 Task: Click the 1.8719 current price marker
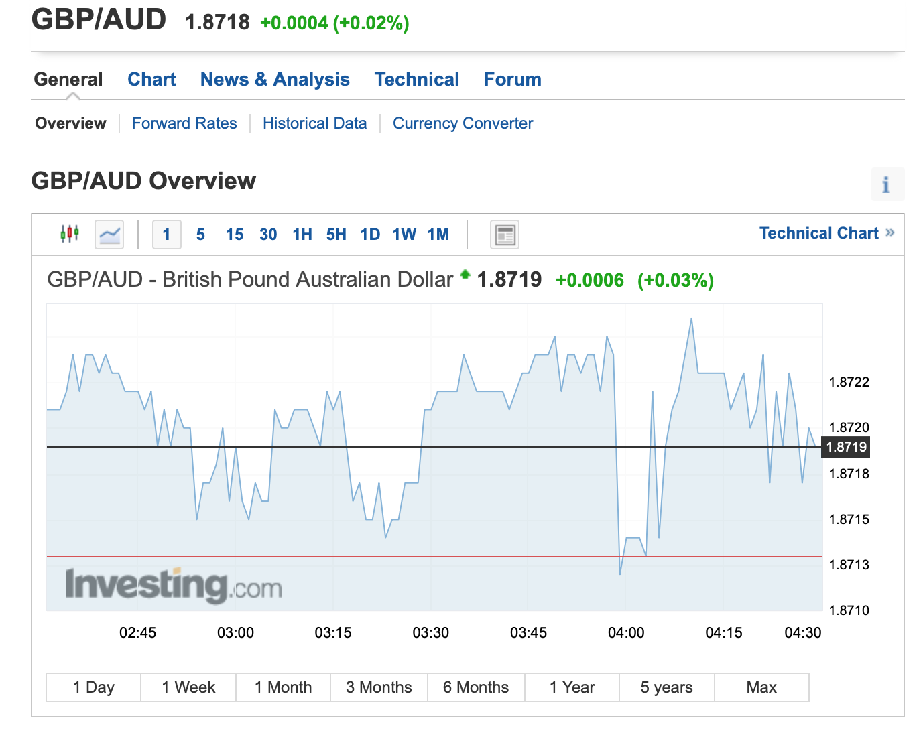tap(846, 447)
